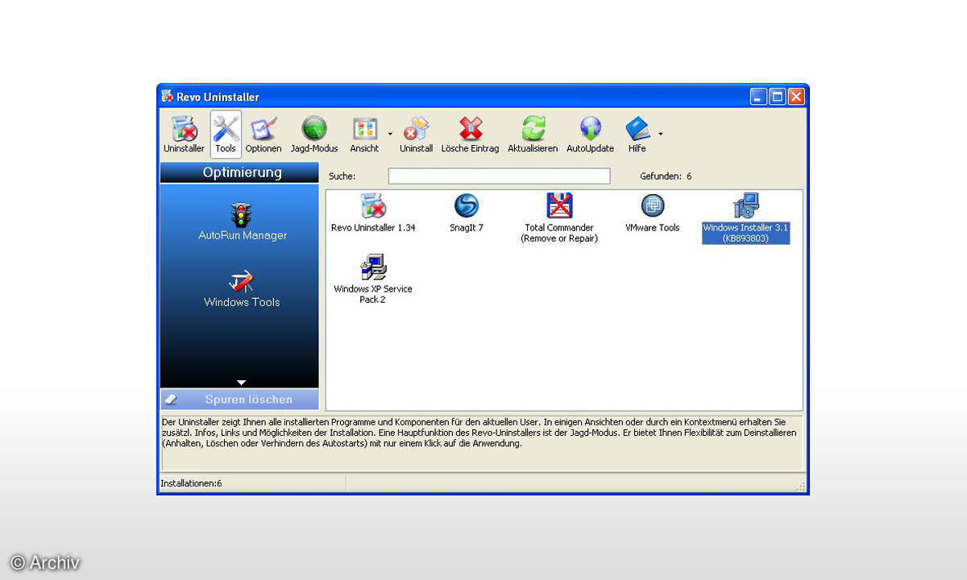Select the Optimierung panel header
This screenshot has width=967, height=580.
(x=239, y=172)
